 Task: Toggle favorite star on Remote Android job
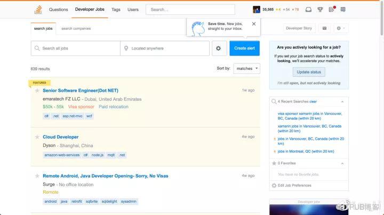coord(37,176)
